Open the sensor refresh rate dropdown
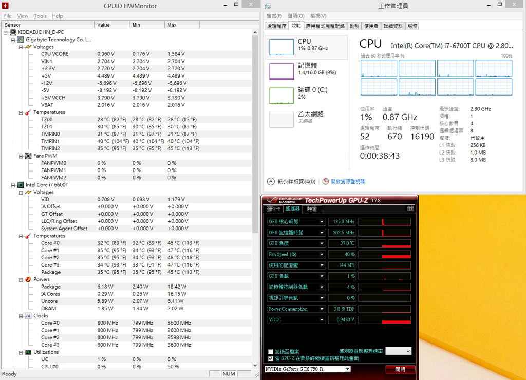The width and height of the screenshot is (526, 380). coord(398,351)
